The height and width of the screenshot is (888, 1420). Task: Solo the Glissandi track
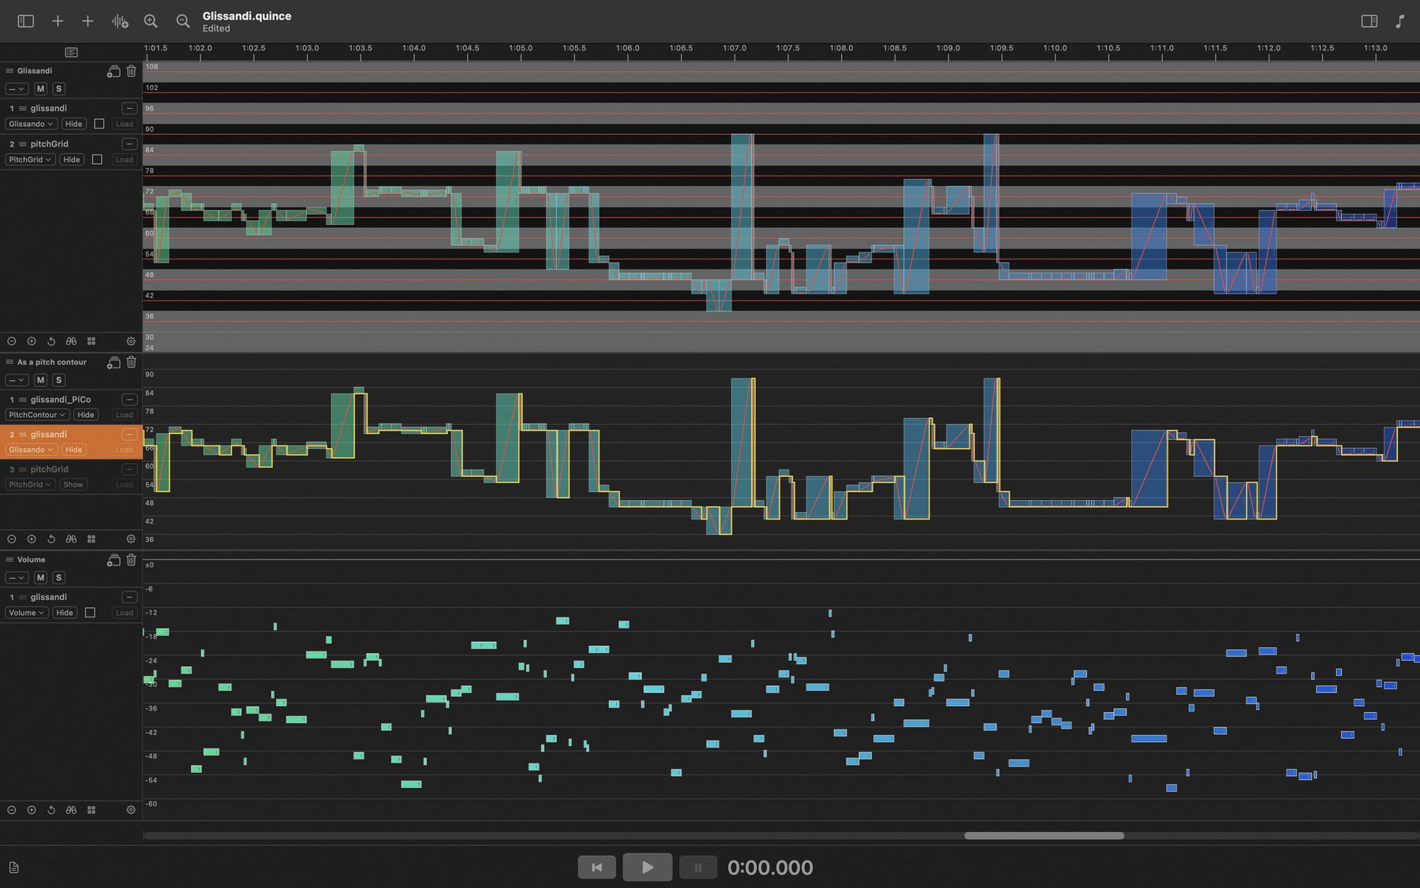pos(58,89)
